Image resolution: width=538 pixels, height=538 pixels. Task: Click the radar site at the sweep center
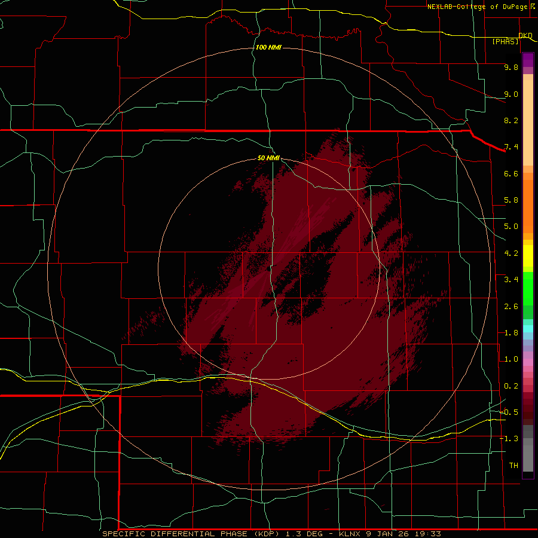(269, 270)
